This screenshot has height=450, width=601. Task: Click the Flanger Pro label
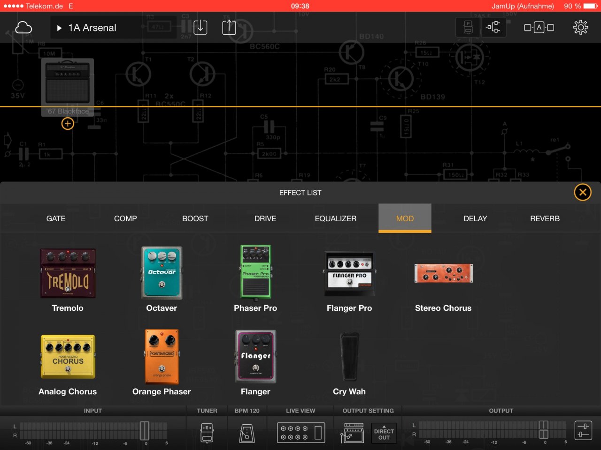tap(349, 308)
